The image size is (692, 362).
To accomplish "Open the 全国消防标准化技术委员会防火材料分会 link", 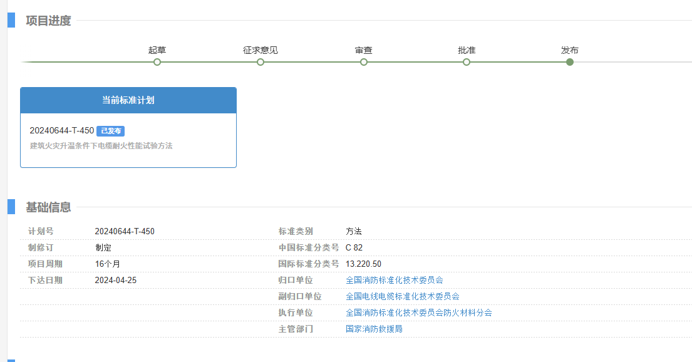I will pos(419,313).
